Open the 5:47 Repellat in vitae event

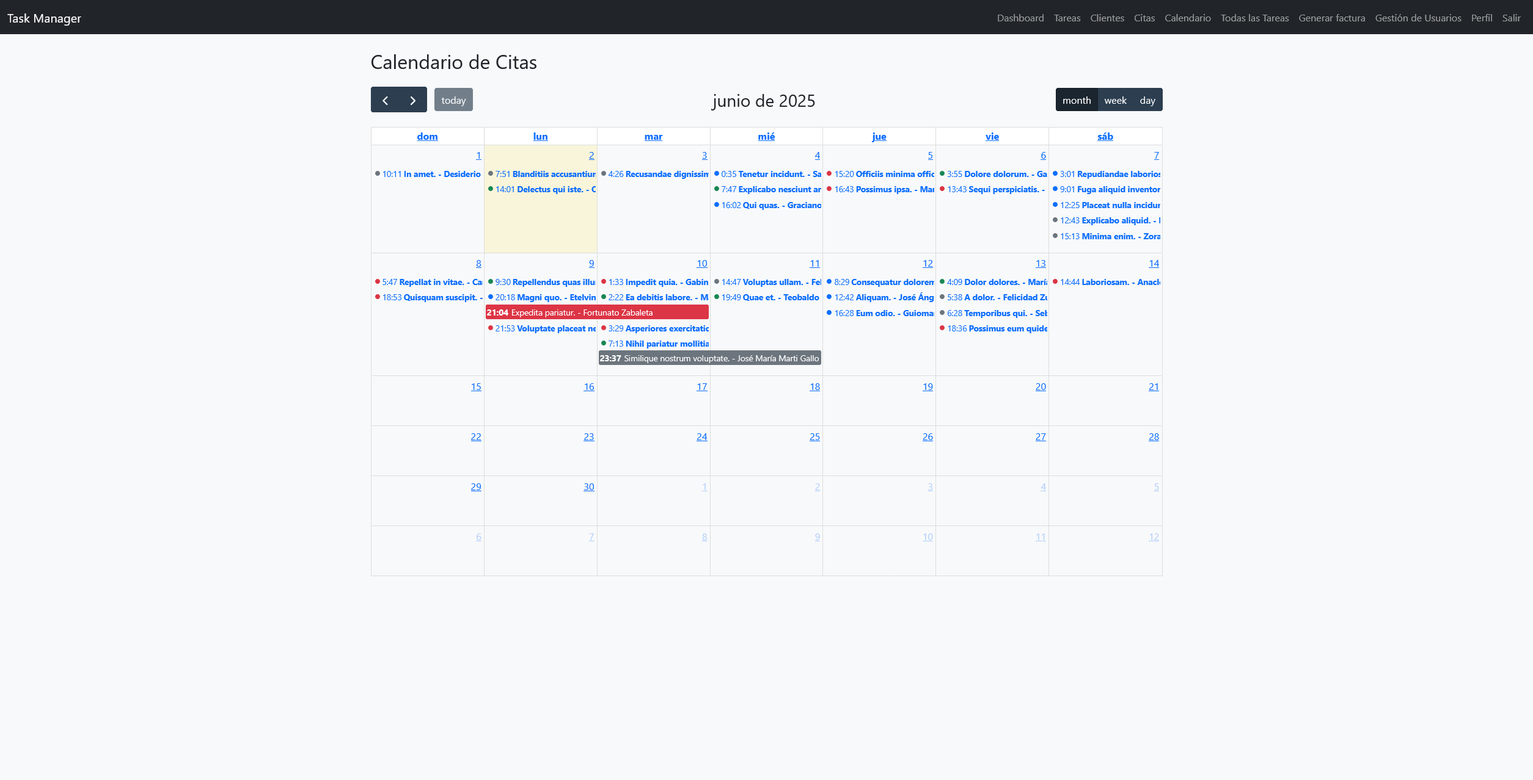coord(428,282)
